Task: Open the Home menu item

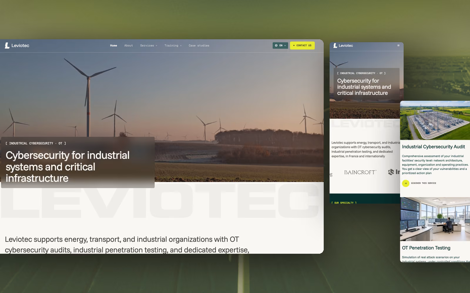Action: (113, 45)
